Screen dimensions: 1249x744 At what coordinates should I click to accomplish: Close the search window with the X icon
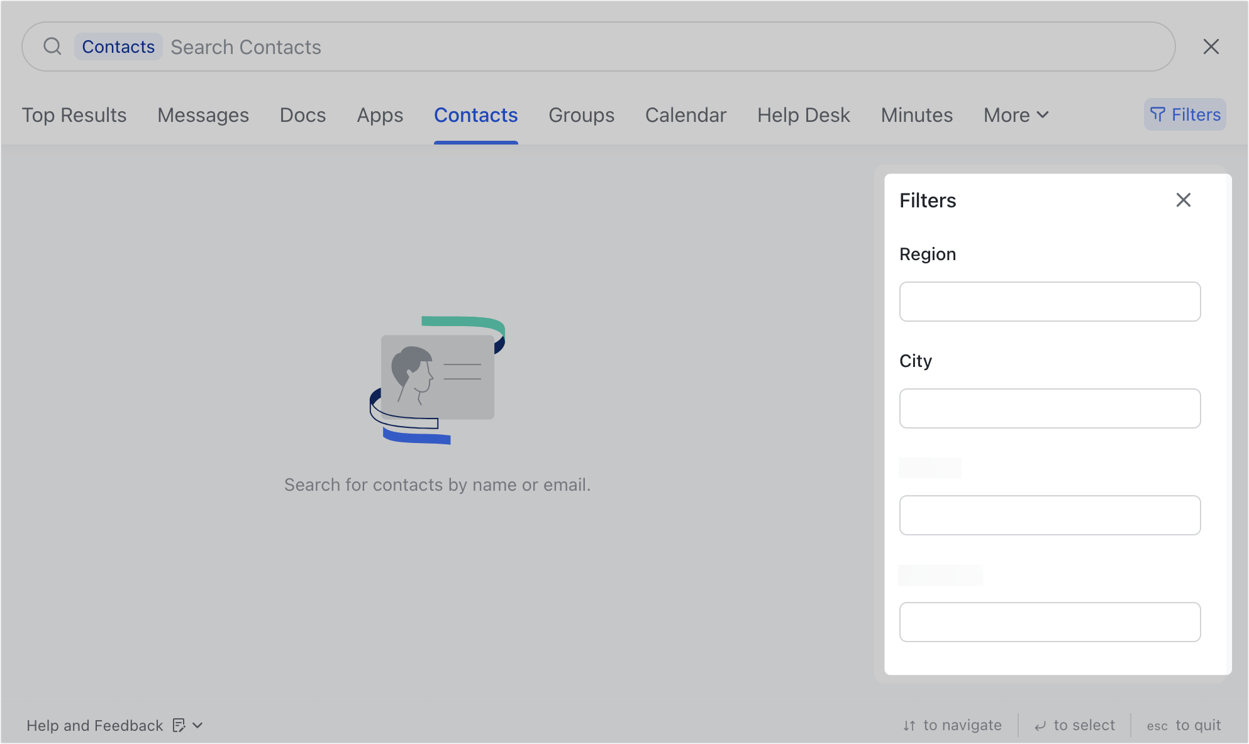[x=1211, y=46]
